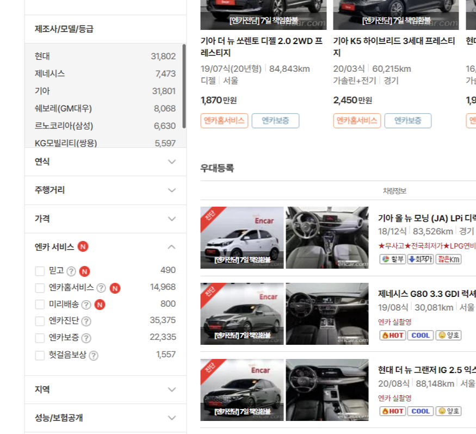Image resolution: width=476 pixels, height=434 pixels.
Task: Click 엔카보증 badge under K5 하이브리드
Action: (408, 121)
